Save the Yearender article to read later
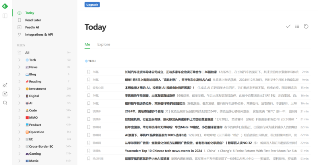Screen dimensions: 318x165 (89, 151)
